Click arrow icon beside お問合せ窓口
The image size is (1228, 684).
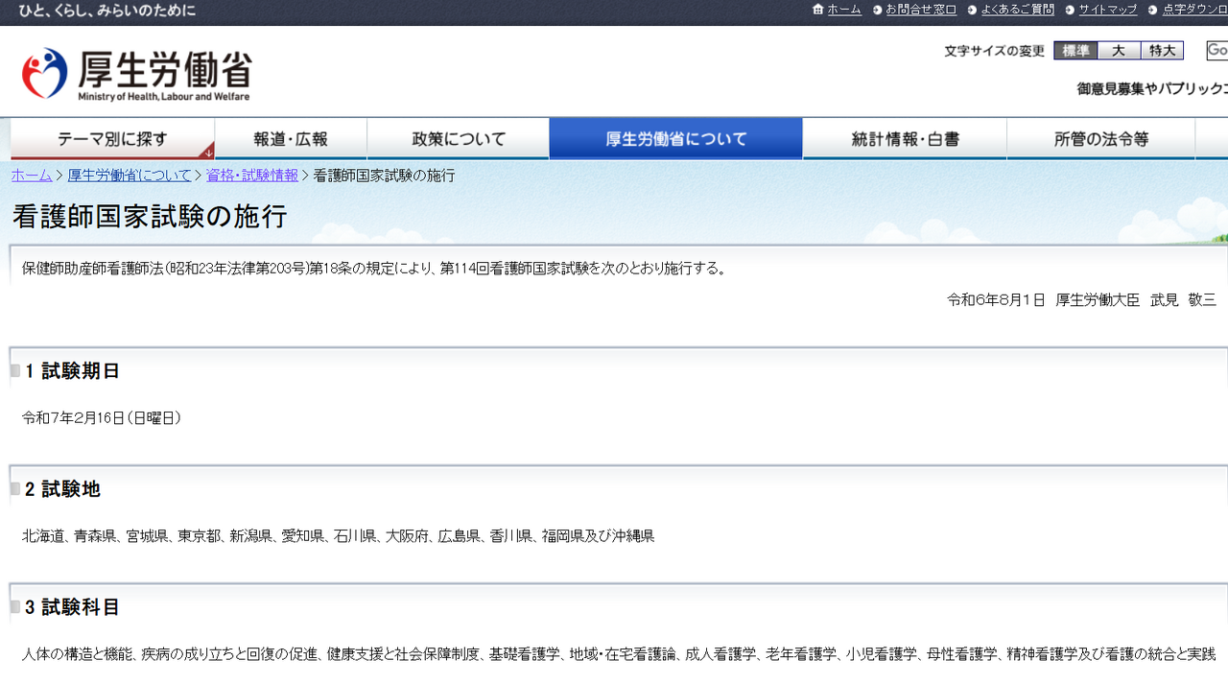click(878, 10)
